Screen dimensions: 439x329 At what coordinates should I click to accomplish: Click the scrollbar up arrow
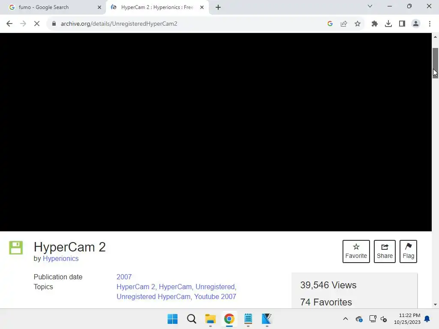pos(436,37)
